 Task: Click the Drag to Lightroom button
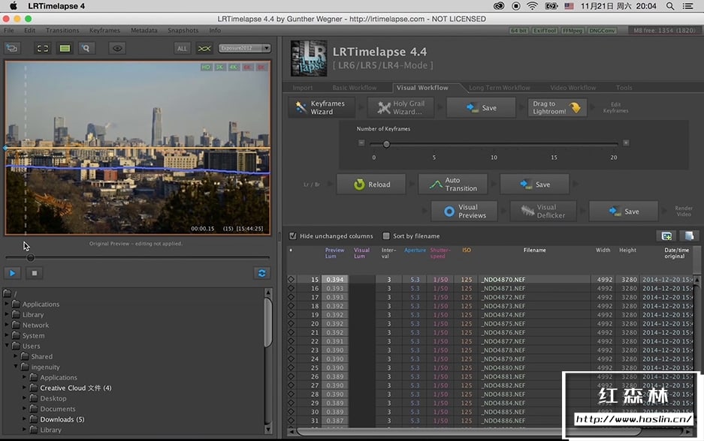557,107
